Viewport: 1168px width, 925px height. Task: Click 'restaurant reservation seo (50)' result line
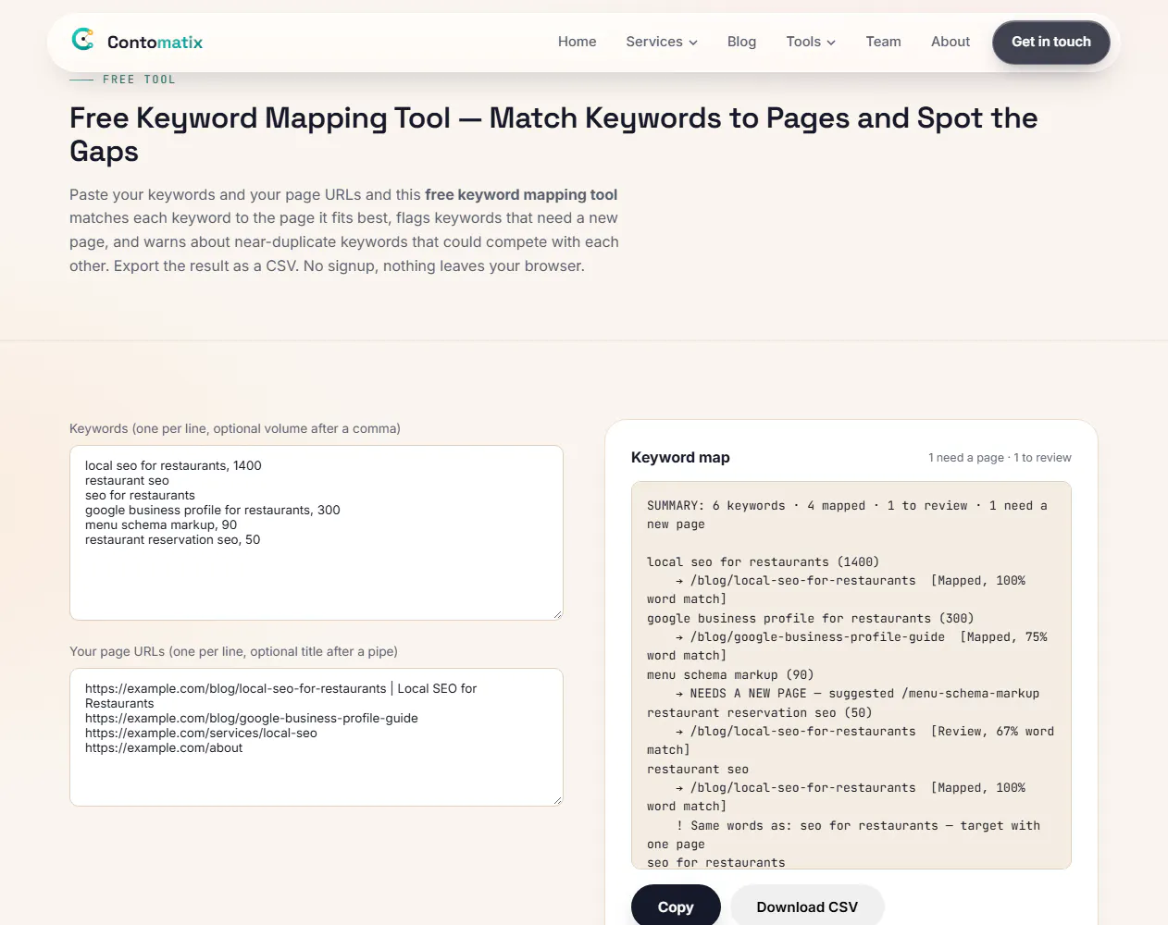tap(759, 712)
